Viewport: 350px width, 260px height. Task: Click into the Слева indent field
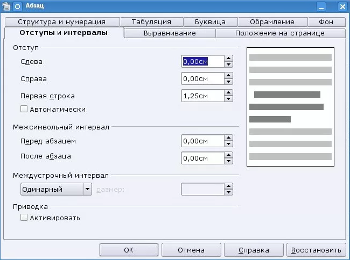202,62
